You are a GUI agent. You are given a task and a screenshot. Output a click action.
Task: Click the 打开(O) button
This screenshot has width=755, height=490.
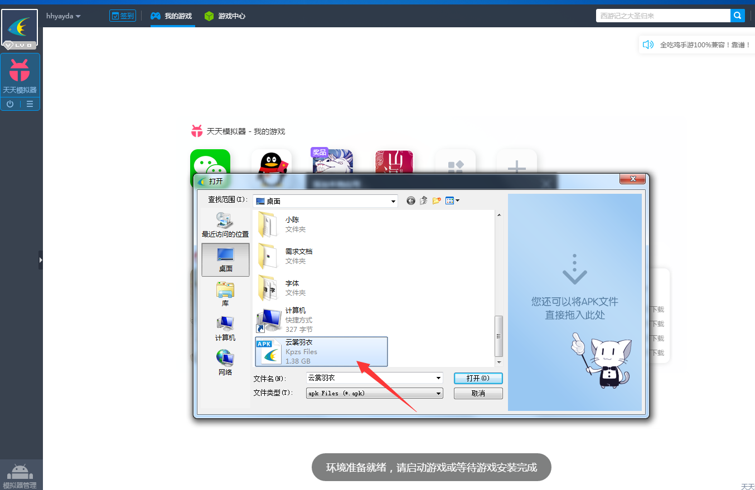(x=478, y=378)
